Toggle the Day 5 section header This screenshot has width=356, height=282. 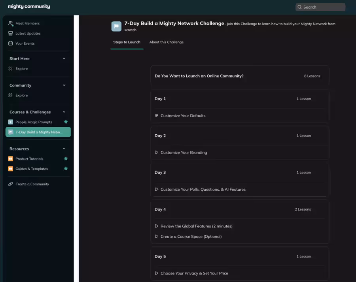point(240,256)
